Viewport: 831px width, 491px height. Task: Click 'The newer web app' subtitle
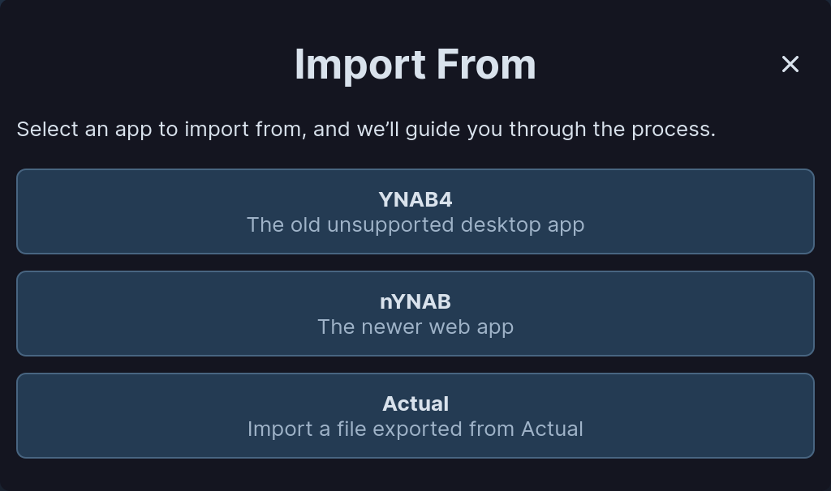[x=415, y=327]
